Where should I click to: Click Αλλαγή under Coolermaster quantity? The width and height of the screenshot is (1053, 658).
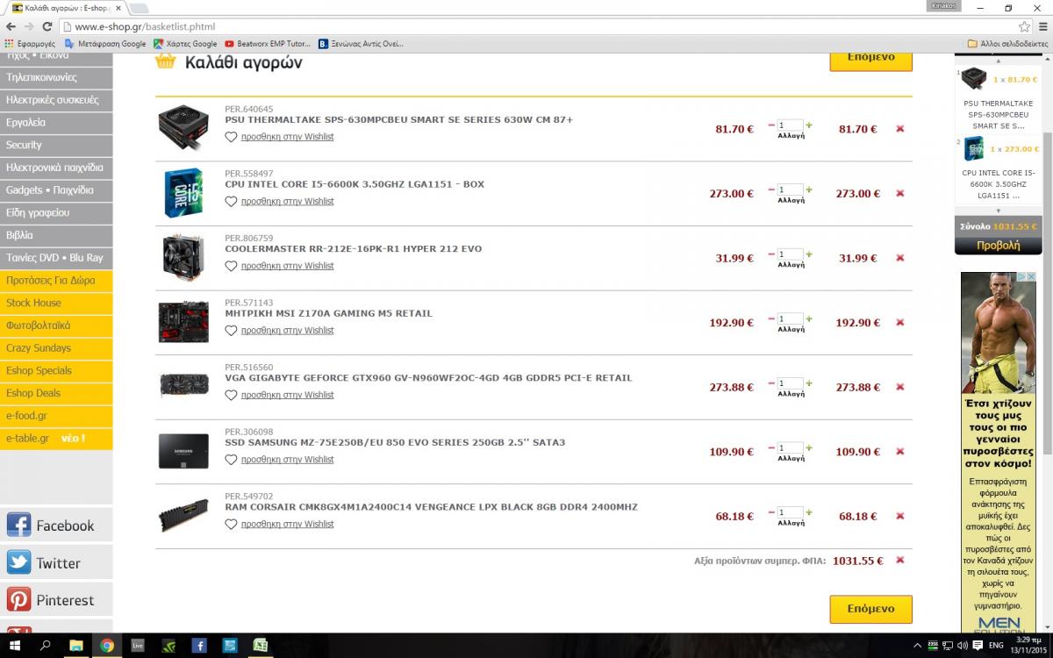tap(791, 265)
